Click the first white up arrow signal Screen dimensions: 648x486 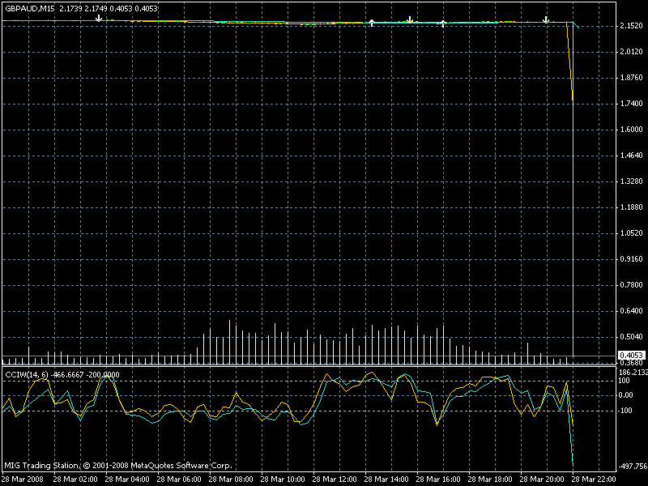(x=371, y=23)
